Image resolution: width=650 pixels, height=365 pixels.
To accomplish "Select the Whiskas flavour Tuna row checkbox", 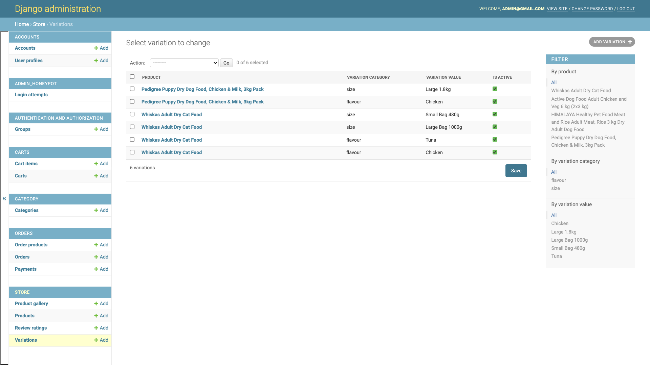I will (132, 140).
